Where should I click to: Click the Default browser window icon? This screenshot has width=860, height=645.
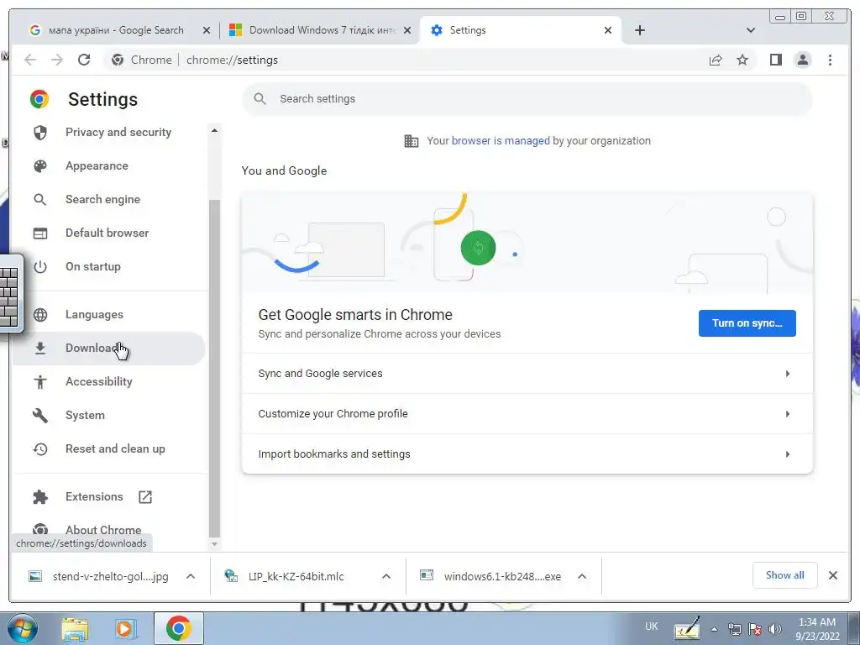pos(40,233)
